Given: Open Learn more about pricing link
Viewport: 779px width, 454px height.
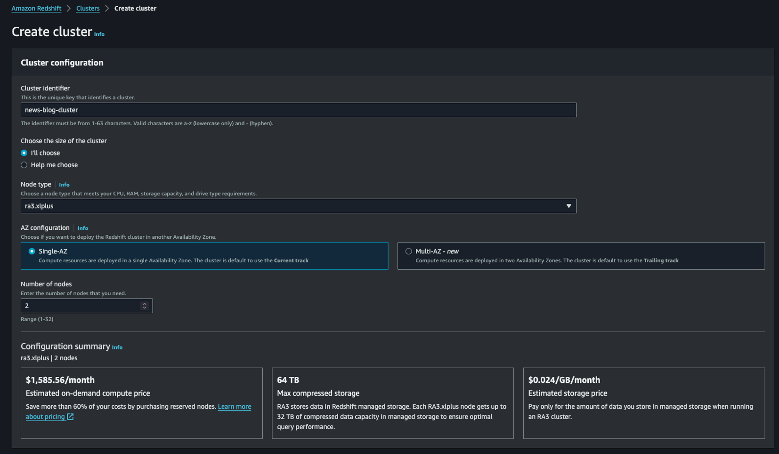Looking at the screenshot, I should point(234,406).
